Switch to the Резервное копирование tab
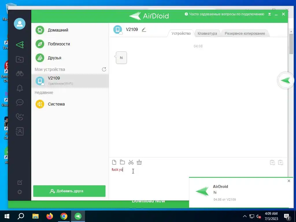This screenshot has width=296, height=222. pyautogui.click(x=245, y=34)
